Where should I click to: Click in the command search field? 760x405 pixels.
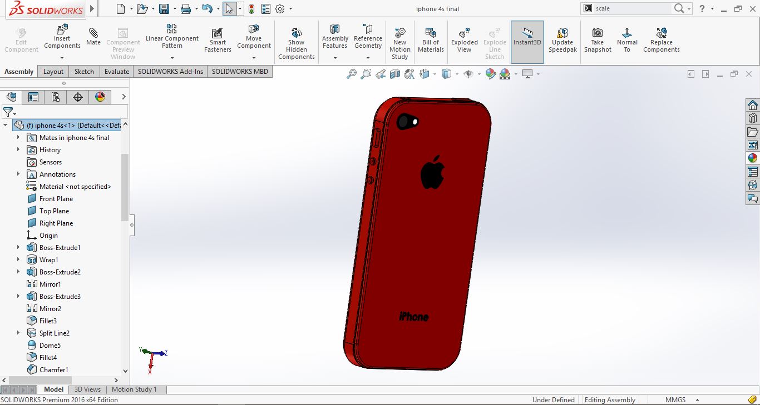632,8
